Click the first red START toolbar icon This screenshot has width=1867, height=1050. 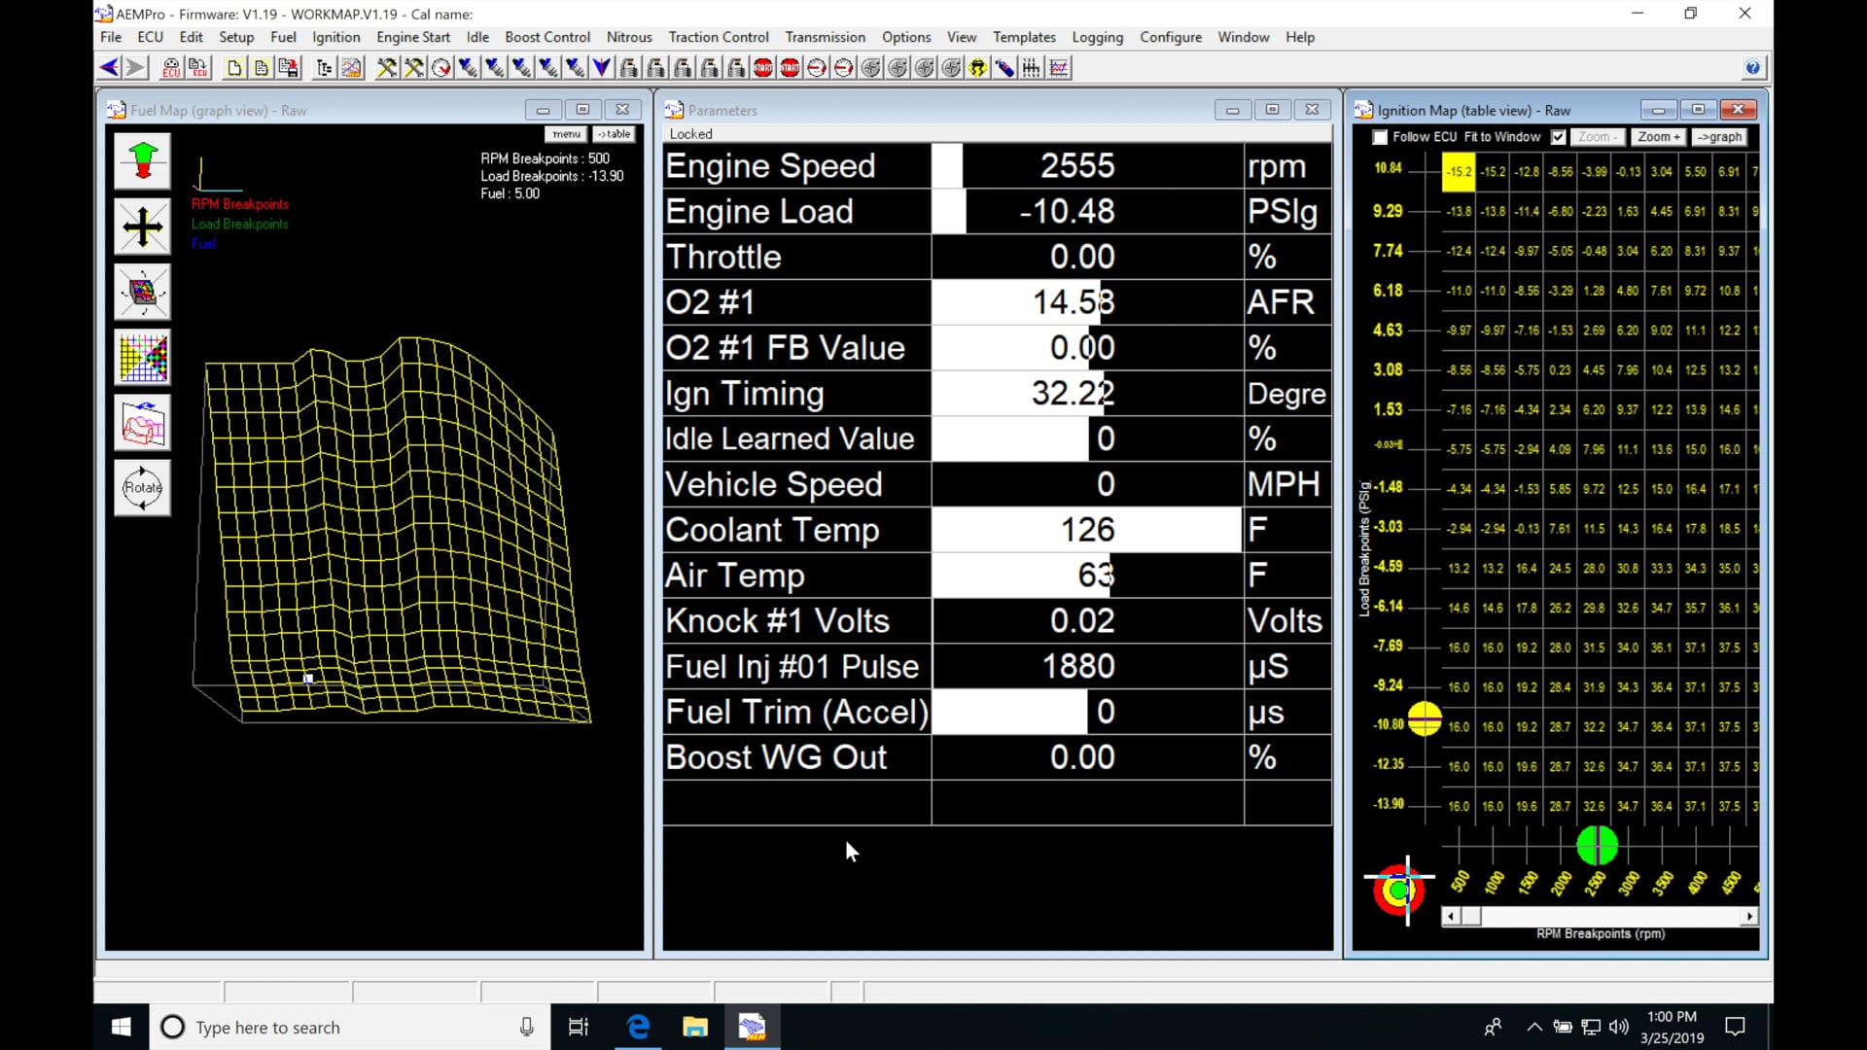click(x=763, y=67)
